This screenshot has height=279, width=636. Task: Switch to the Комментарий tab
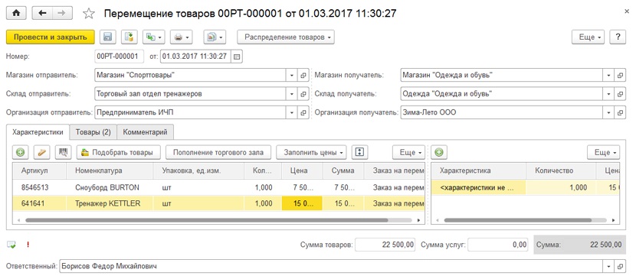[146, 131]
